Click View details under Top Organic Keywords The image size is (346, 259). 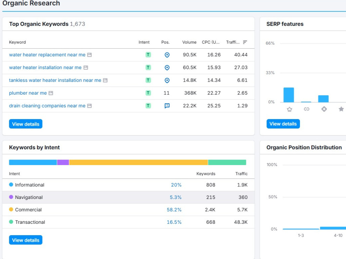(26, 124)
